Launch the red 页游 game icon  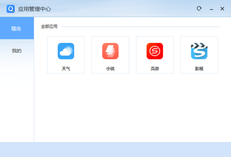(x=155, y=51)
